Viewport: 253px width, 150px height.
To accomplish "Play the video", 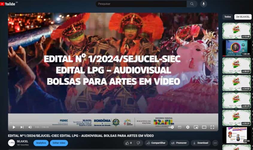I will point(14,127).
